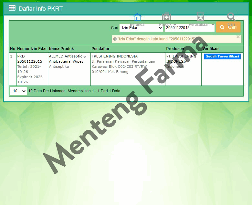Expand the Produk menu caret
Viewport: 252px width, 205px height.
click(x=175, y=25)
